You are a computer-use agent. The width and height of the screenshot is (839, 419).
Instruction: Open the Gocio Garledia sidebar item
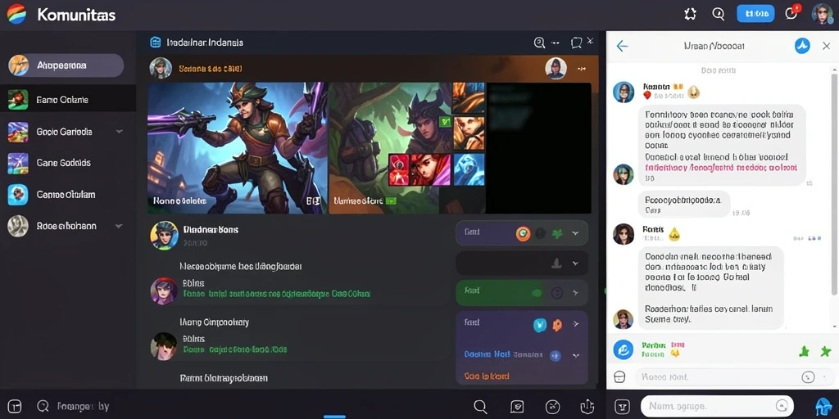point(64,132)
